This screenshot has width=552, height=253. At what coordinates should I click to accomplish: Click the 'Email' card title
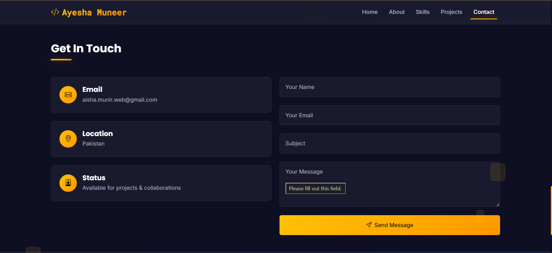pyautogui.click(x=92, y=89)
